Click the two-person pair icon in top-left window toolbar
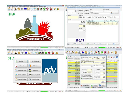 [15, 9]
